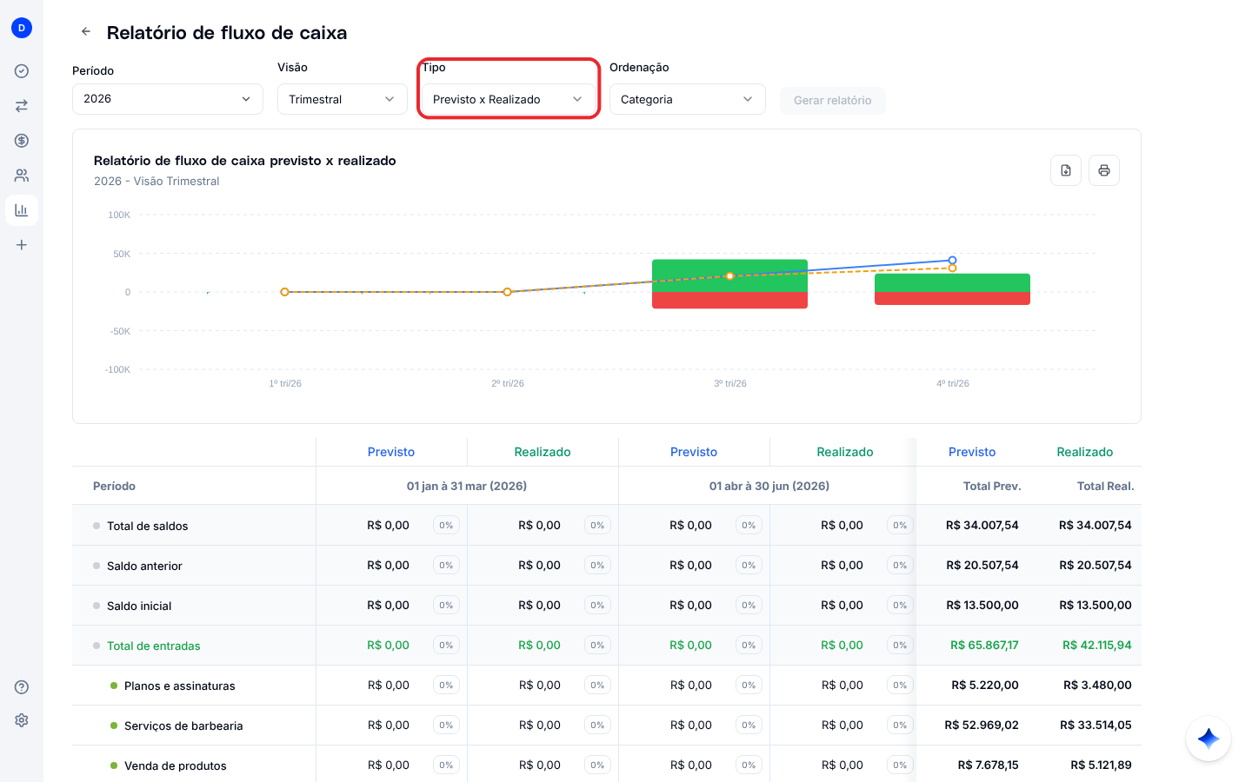Click the "01 jan à 31 mar (2026)" header
Viewport: 1252px width, 782px height.
(x=467, y=486)
